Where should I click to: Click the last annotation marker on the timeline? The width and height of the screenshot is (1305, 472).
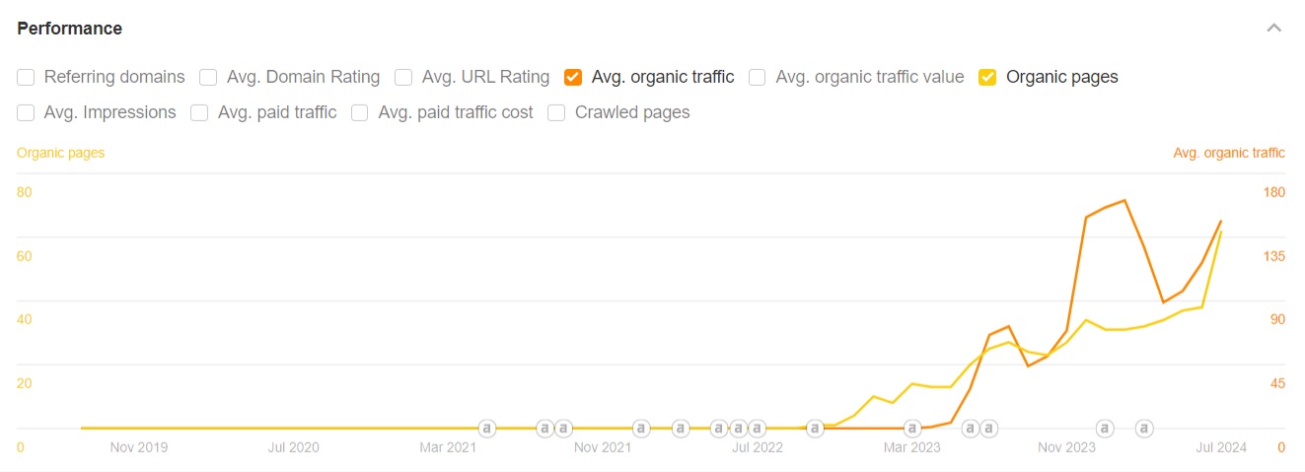(1143, 429)
